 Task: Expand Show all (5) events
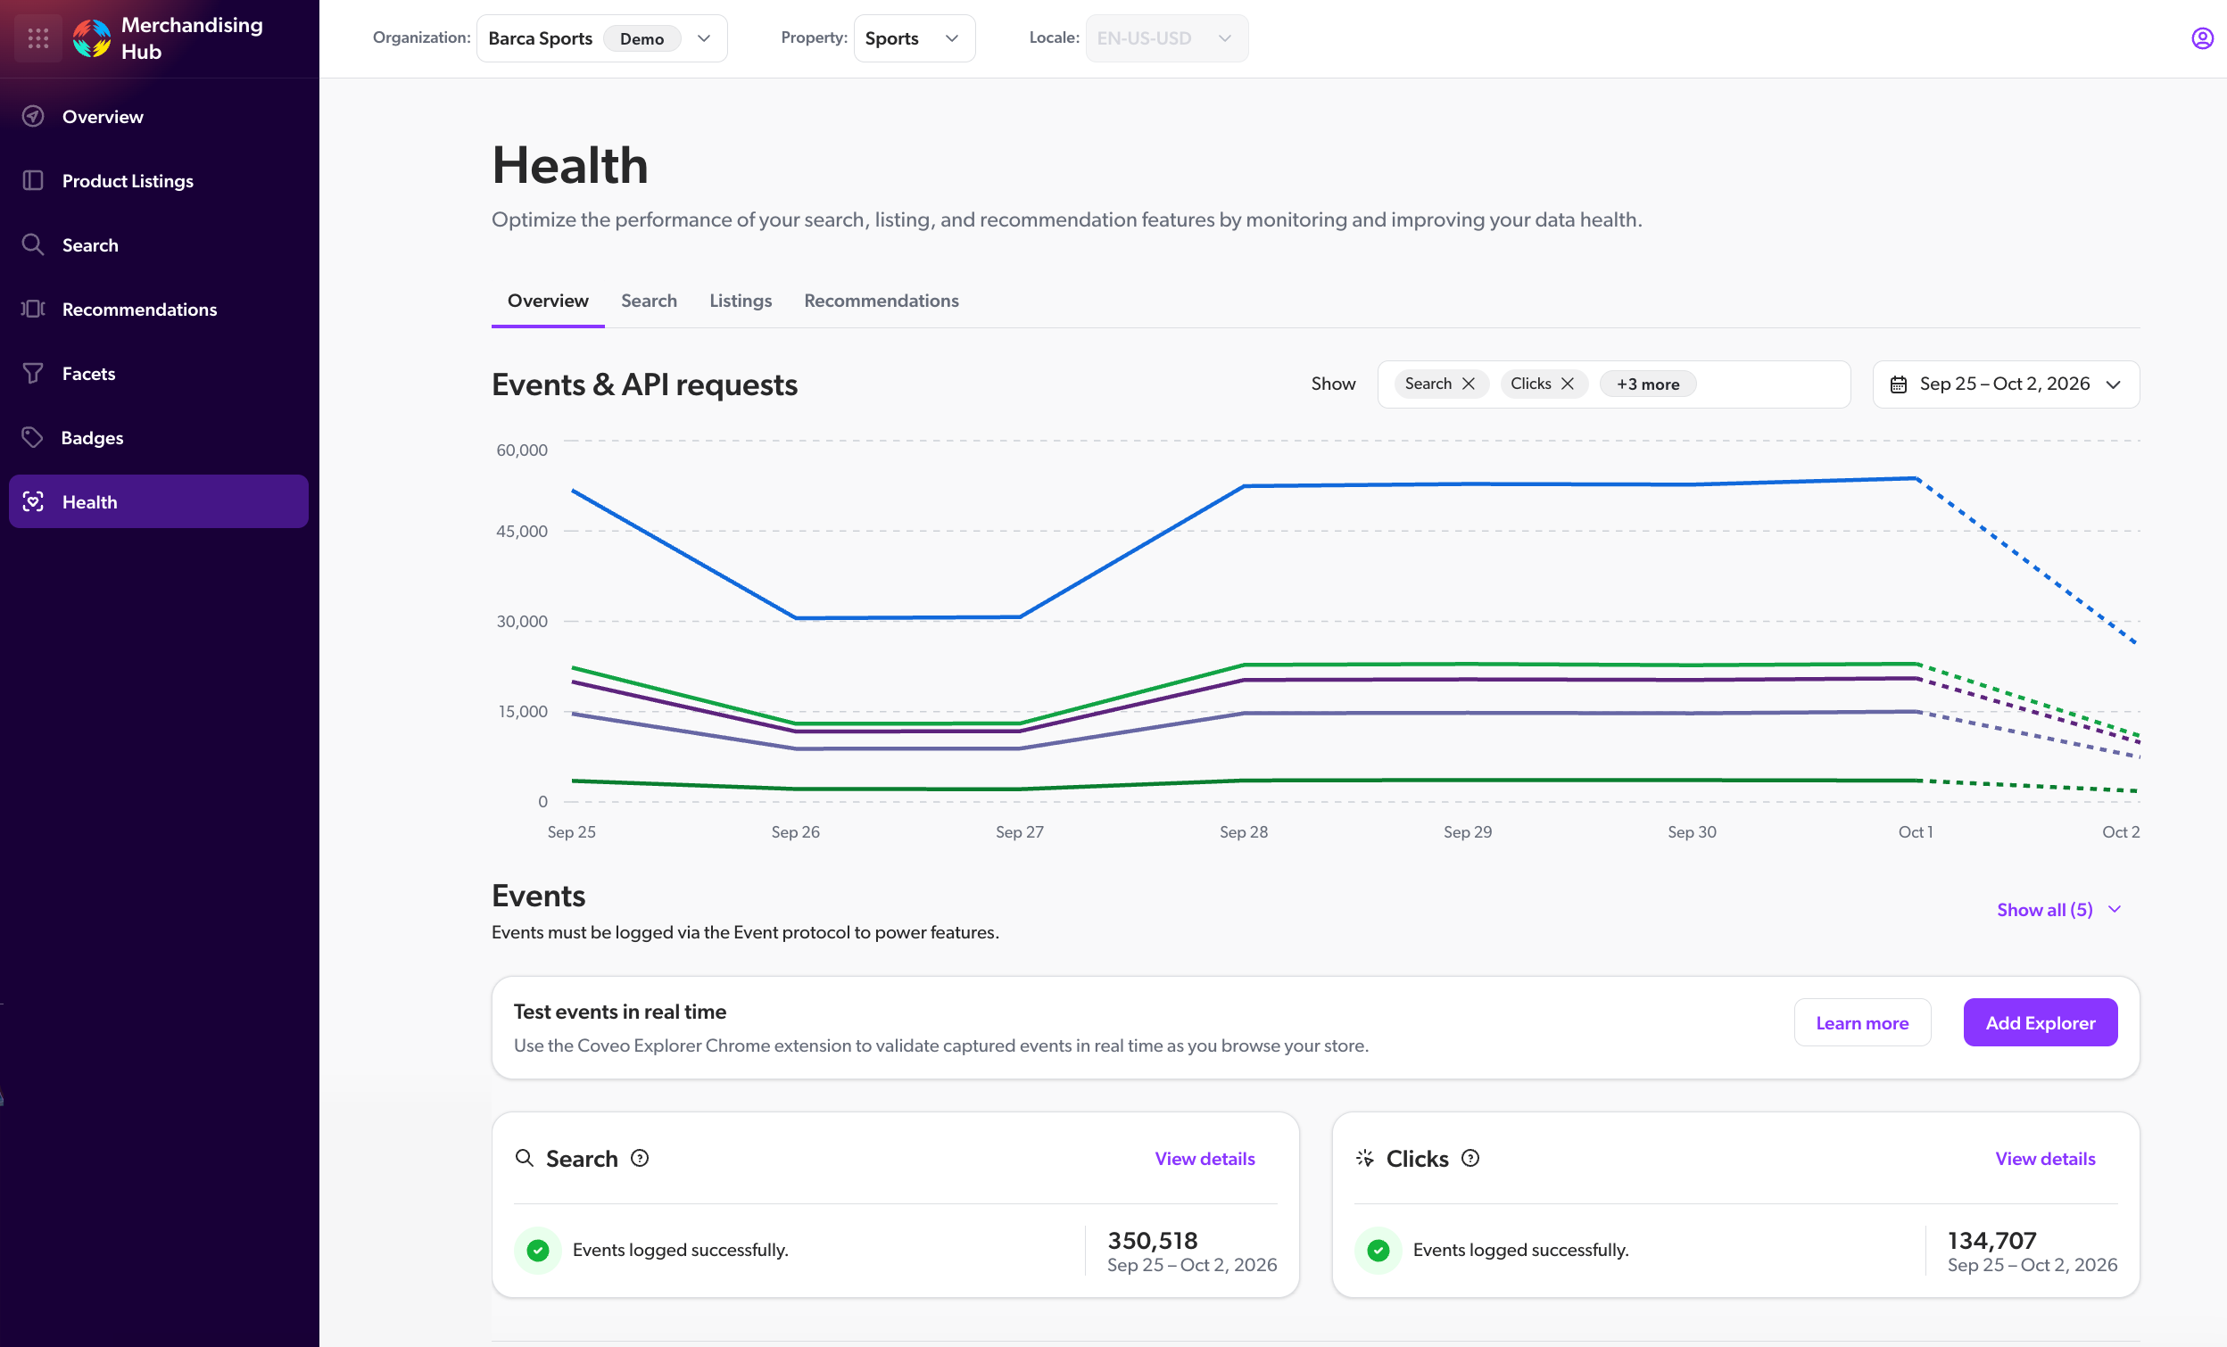point(2058,910)
